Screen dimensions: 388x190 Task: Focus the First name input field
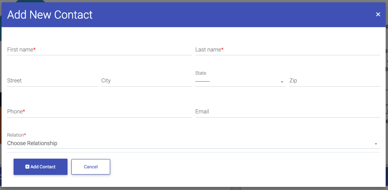click(x=99, y=50)
